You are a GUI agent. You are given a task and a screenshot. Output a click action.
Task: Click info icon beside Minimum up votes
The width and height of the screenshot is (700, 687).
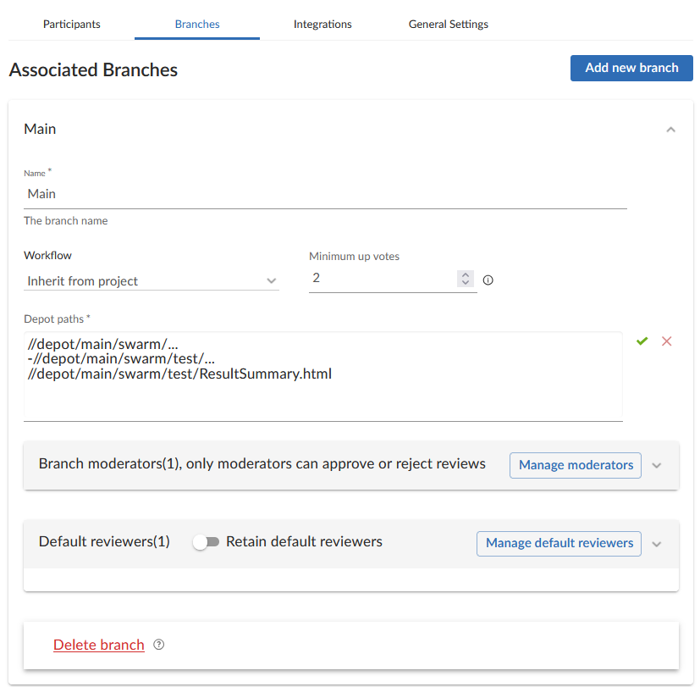tap(488, 280)
